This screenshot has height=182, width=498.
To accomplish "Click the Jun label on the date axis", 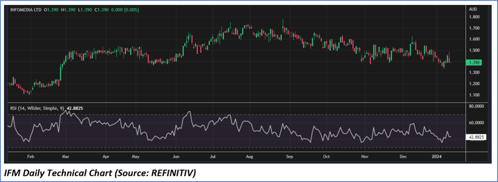I will (x=175, y=156).
